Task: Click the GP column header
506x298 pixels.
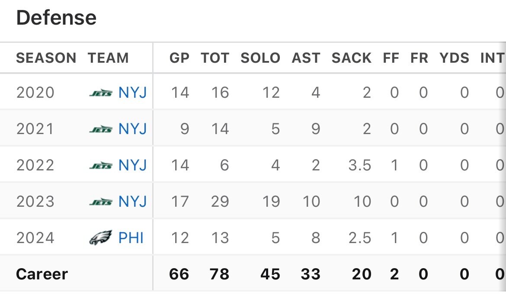Action: [179, 58]
